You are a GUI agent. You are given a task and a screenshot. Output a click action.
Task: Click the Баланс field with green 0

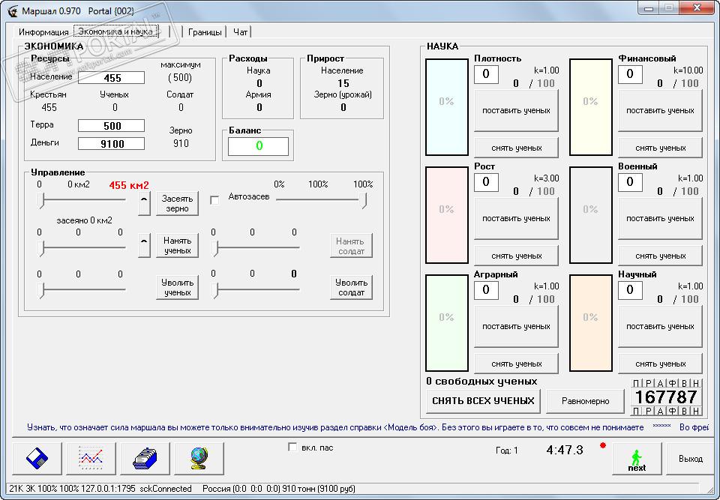[259, 146]
